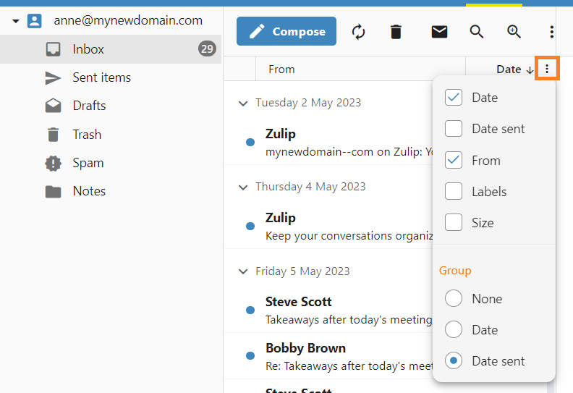The height and width of the screenshot is (393, 573).
Task: Click the envelope mark-as-read icon
Action: point(439,32)
